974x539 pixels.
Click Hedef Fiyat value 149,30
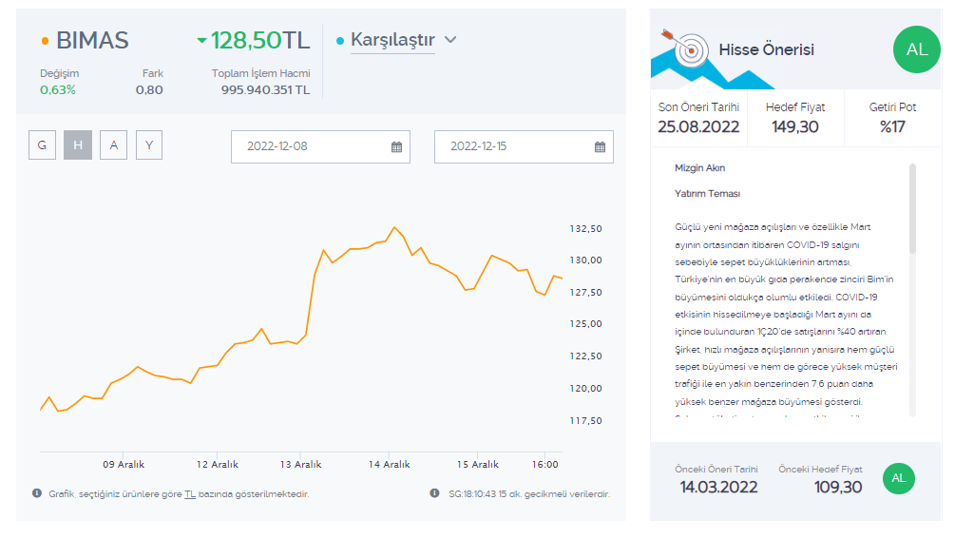pyautogui.click(x=795, y=126)
